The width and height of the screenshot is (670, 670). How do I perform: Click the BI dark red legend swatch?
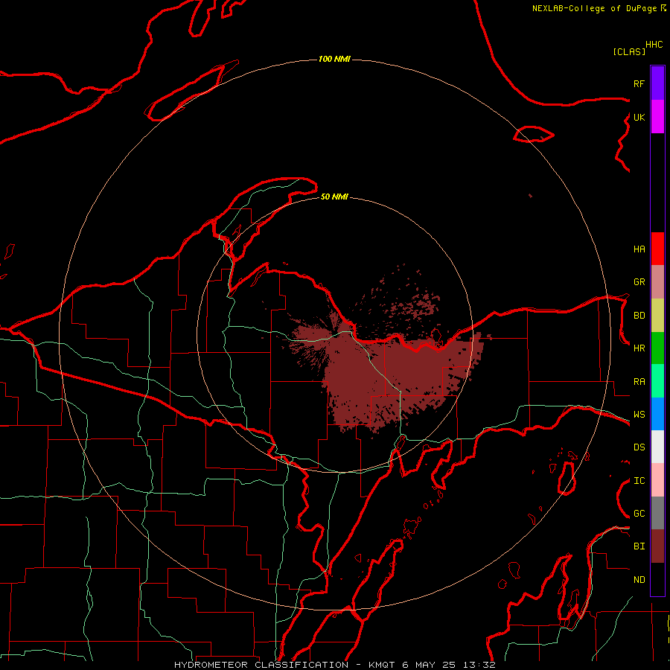[x=657, y=546]
